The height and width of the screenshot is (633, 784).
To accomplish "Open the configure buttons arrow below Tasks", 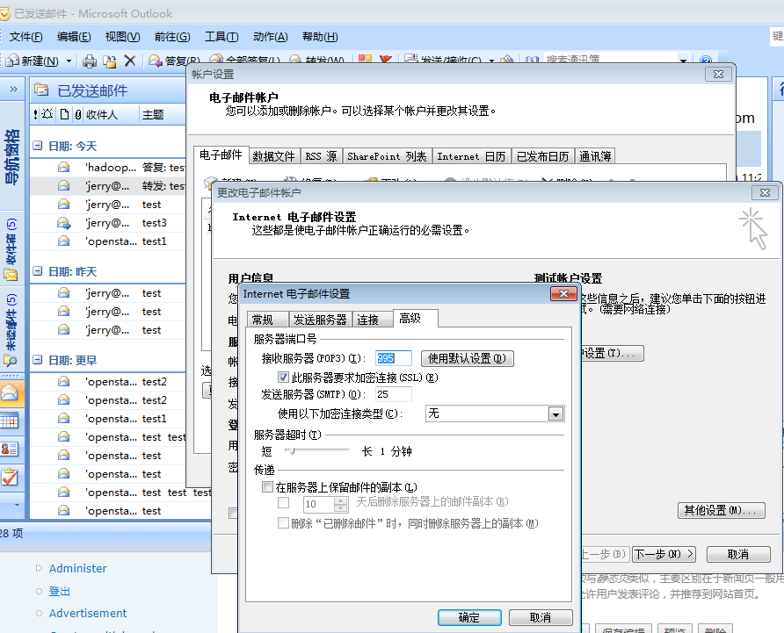I will point(17,505).
